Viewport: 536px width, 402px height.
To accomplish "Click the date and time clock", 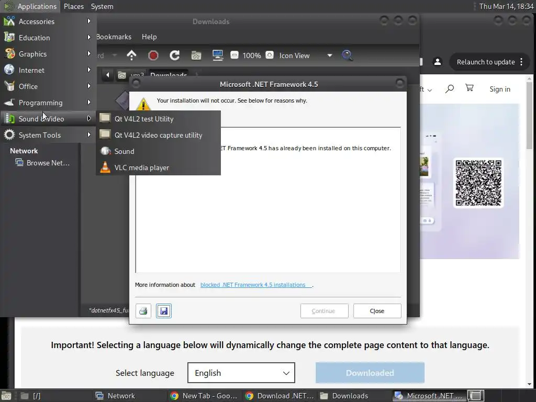I will (506, 6).
